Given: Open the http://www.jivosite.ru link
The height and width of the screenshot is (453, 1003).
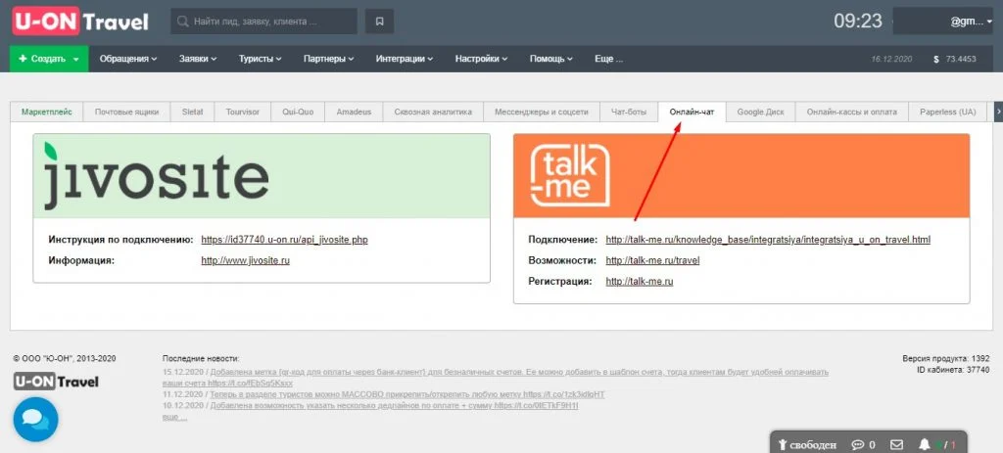Looking at the screenshot, I should coord(245,260).
